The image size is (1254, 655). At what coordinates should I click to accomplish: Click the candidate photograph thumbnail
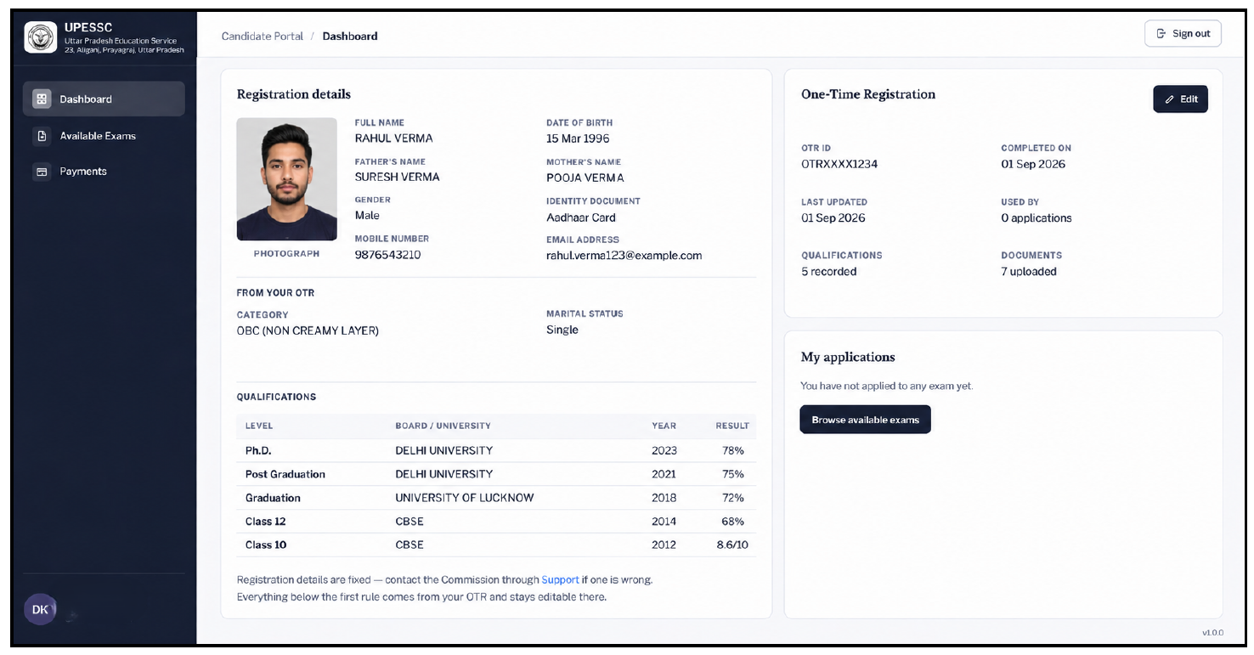[x=286, y=179]
